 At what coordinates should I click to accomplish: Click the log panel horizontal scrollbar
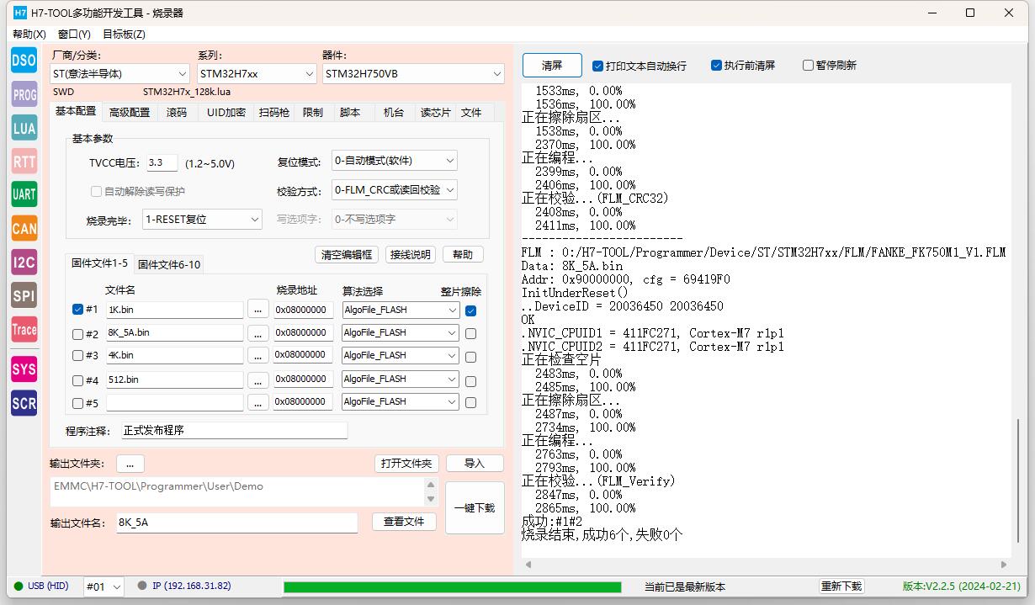click(x=764, y=565)
